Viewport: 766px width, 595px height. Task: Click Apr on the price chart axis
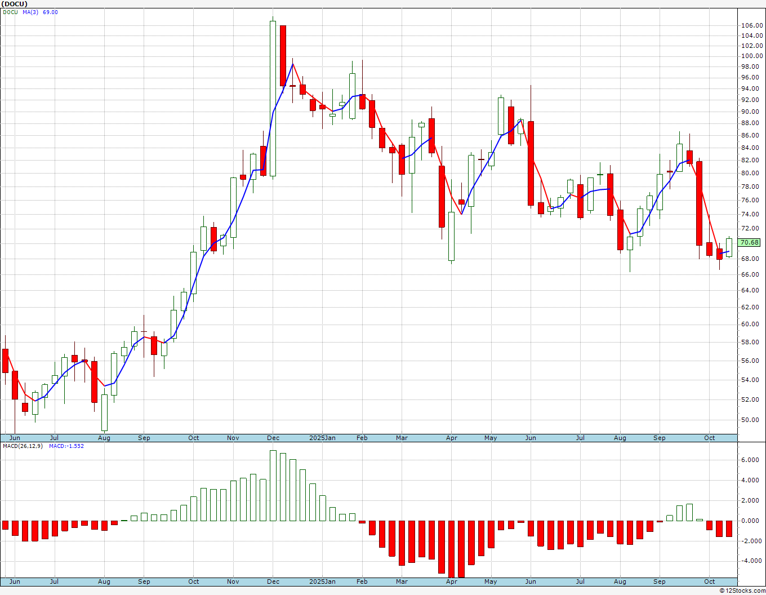(451, 438)
